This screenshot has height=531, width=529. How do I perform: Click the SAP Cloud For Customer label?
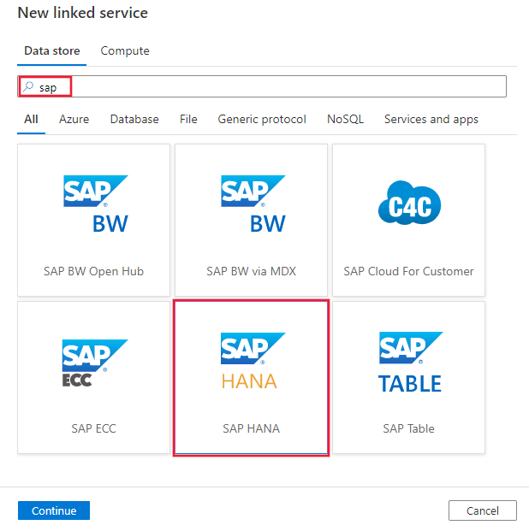pyautogui.click(x=408, y=271)
